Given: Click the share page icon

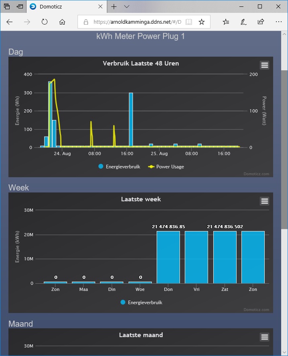Looking at the screenshot, I should (261, 22).
